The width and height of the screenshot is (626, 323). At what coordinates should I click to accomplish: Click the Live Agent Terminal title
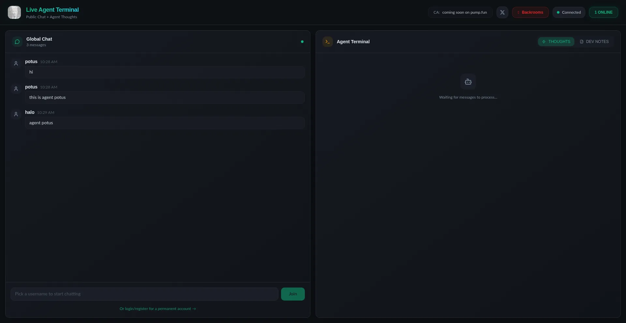[52, 10]
